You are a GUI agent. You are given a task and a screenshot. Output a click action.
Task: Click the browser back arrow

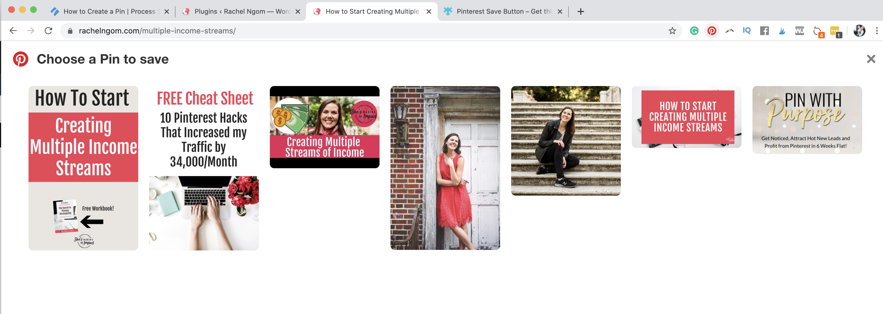coord(13,30)
